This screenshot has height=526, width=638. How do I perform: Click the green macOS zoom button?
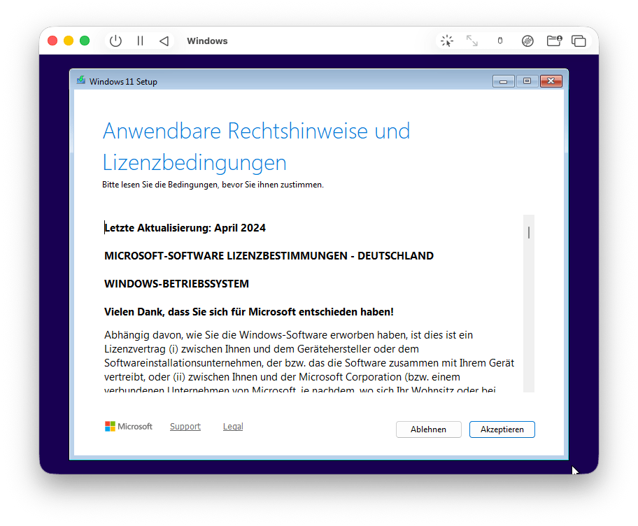[85, 41]
